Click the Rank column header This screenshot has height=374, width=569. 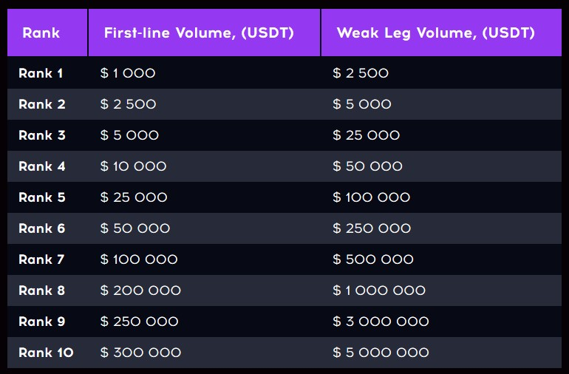(41, 33)
